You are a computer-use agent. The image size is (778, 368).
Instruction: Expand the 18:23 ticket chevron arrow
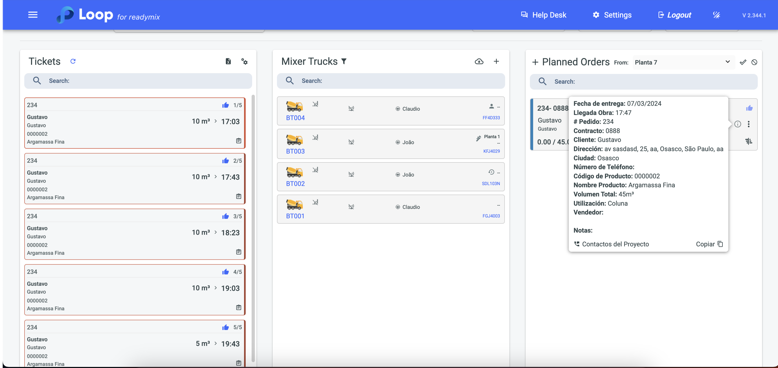coord(216,232)
